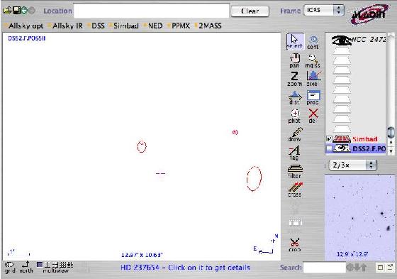397x279 pixels.
Task: Select the draw pencil tool
Action: pyautogui.click(x=295, y=134)
